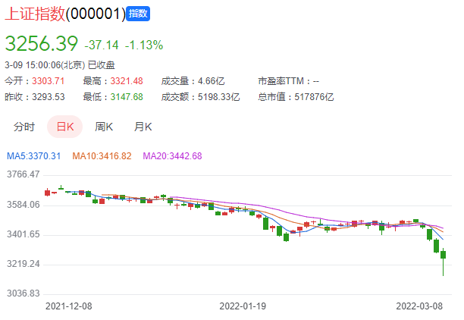This screenshot has height=320, width=464.
Task: Click the 昨收 value 3293.53
Action: (48, 97)
